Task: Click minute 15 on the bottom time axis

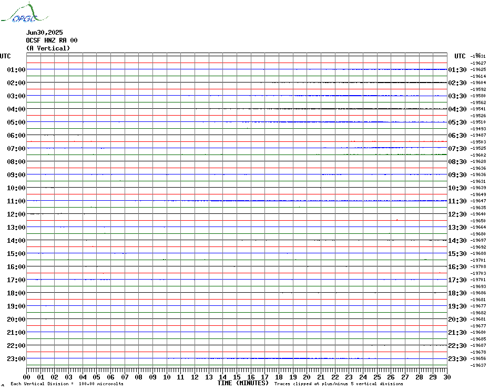Action: coord(237,377)
